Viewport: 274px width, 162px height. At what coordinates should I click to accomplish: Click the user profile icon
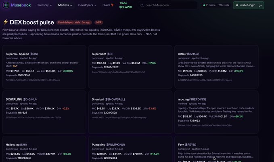tap(237, 5)
